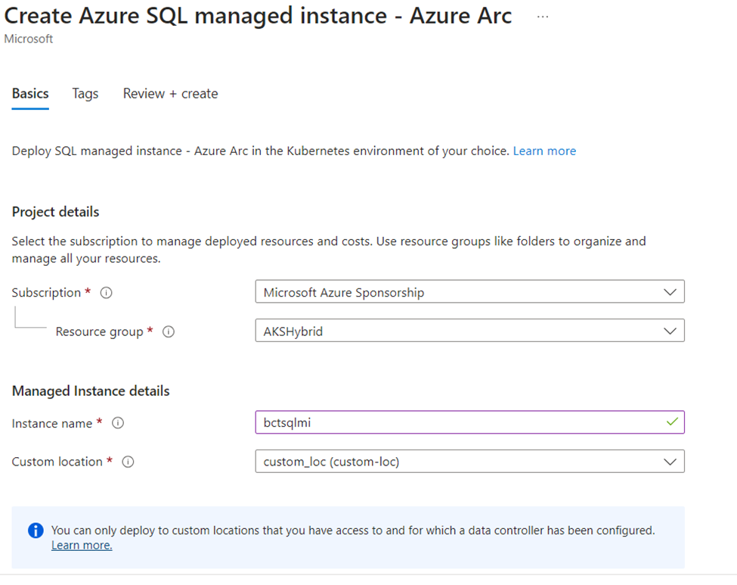The height and width of the screenshot is (585, 737).
Task: Click inside the bctsqlmi instance name field
Action: coord(469,422)
